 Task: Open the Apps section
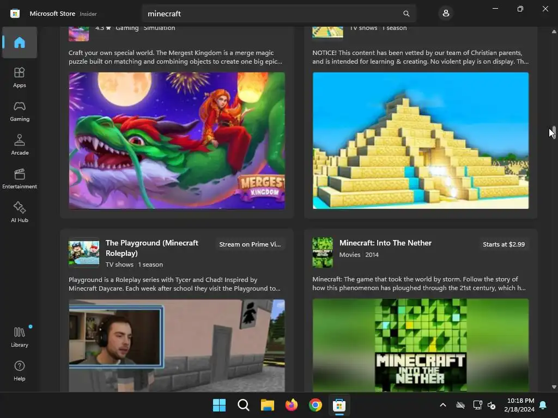pos(20,77)
